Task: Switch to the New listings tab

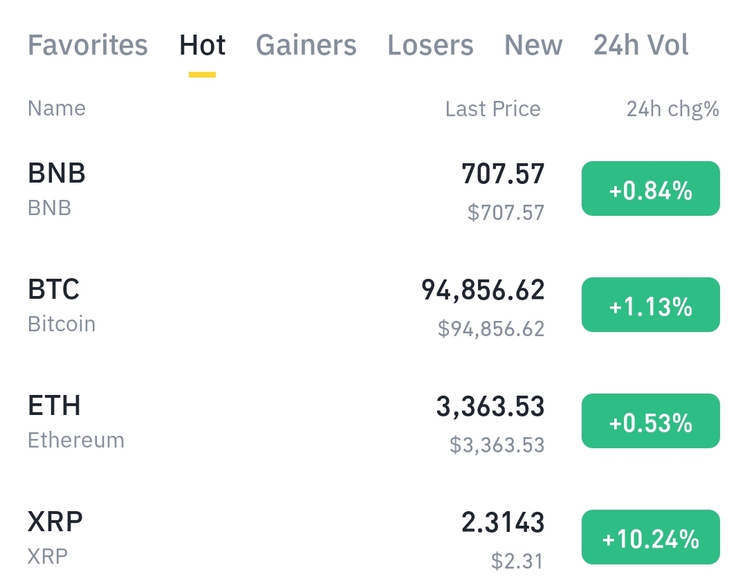Action: [533, 46]
